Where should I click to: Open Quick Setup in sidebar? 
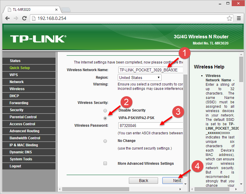[x=29, y=68]
